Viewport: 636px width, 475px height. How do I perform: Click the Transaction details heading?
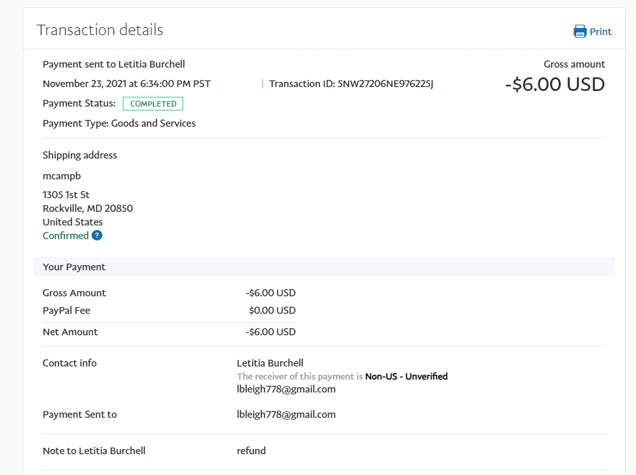coord(99,30)
